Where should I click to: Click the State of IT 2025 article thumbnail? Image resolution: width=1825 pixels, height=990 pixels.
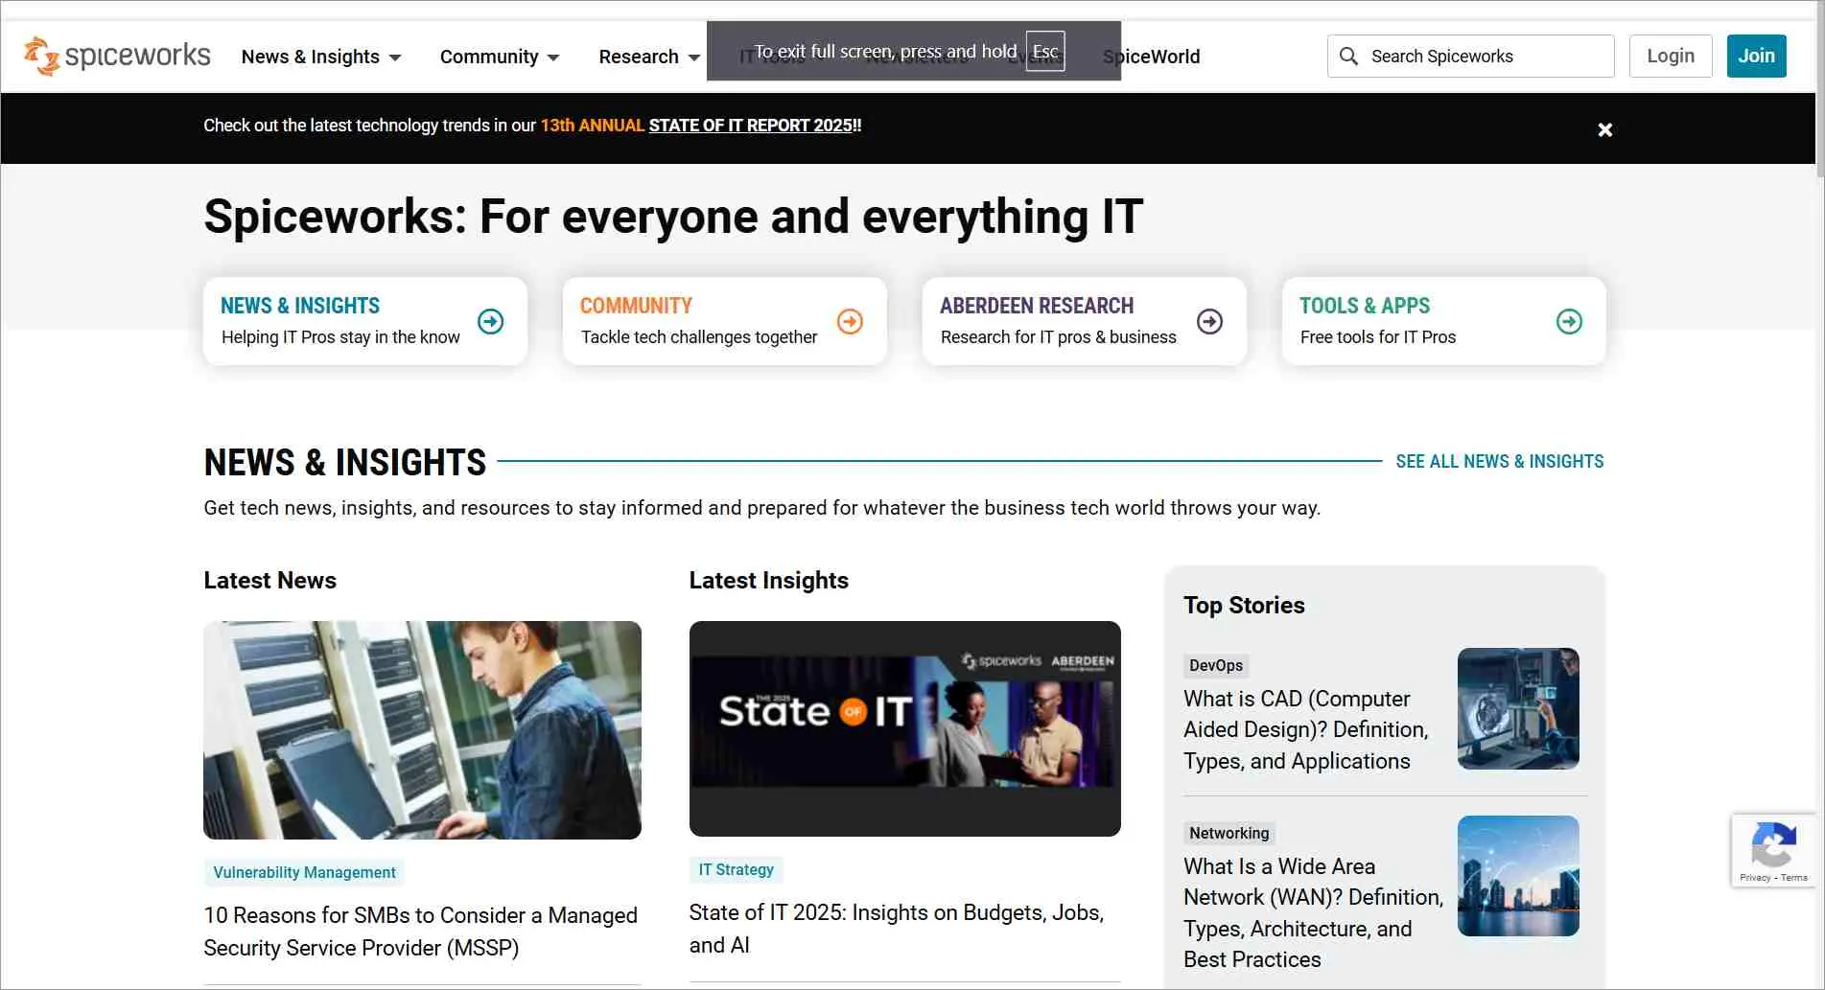[x=903, y=728]
